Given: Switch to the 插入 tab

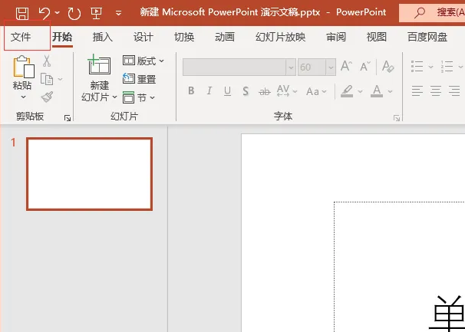Looking at the screenshot, I should point(103,37).
